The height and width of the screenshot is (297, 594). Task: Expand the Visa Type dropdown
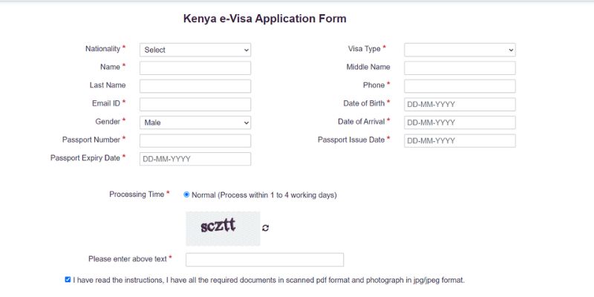point(460,50)
